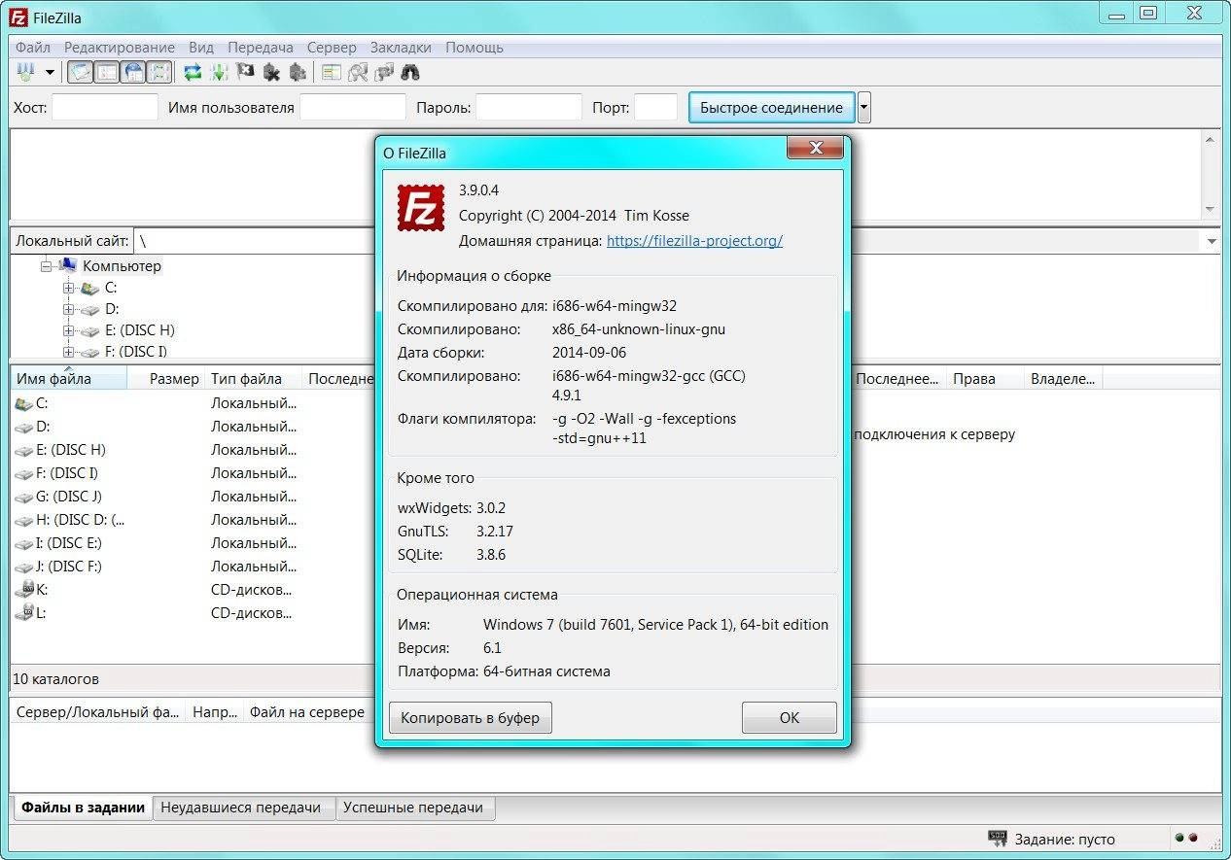This screenshot has height=860, width=1231.
Task: Open the Файл menu
Action: click(x=33, y=47)
